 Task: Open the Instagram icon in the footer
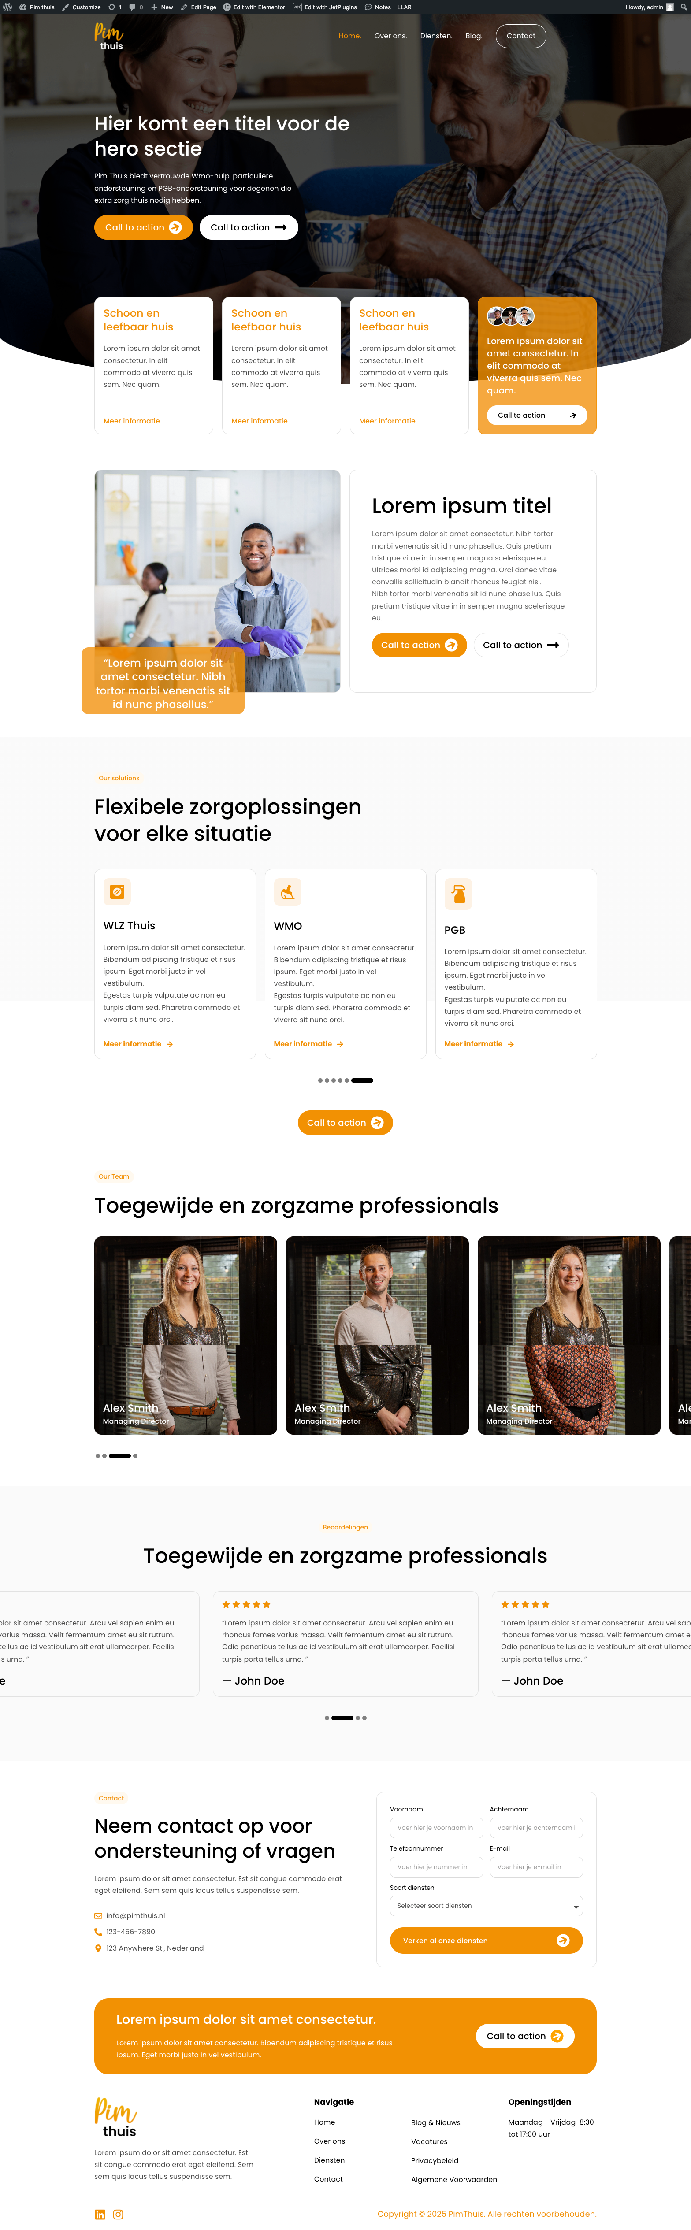(x=119, y=2215)
